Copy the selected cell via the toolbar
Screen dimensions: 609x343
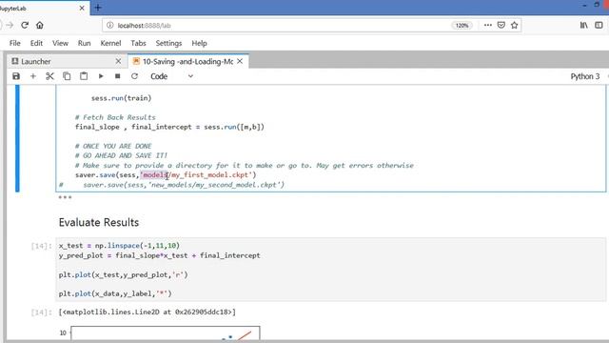coord(67,76)
